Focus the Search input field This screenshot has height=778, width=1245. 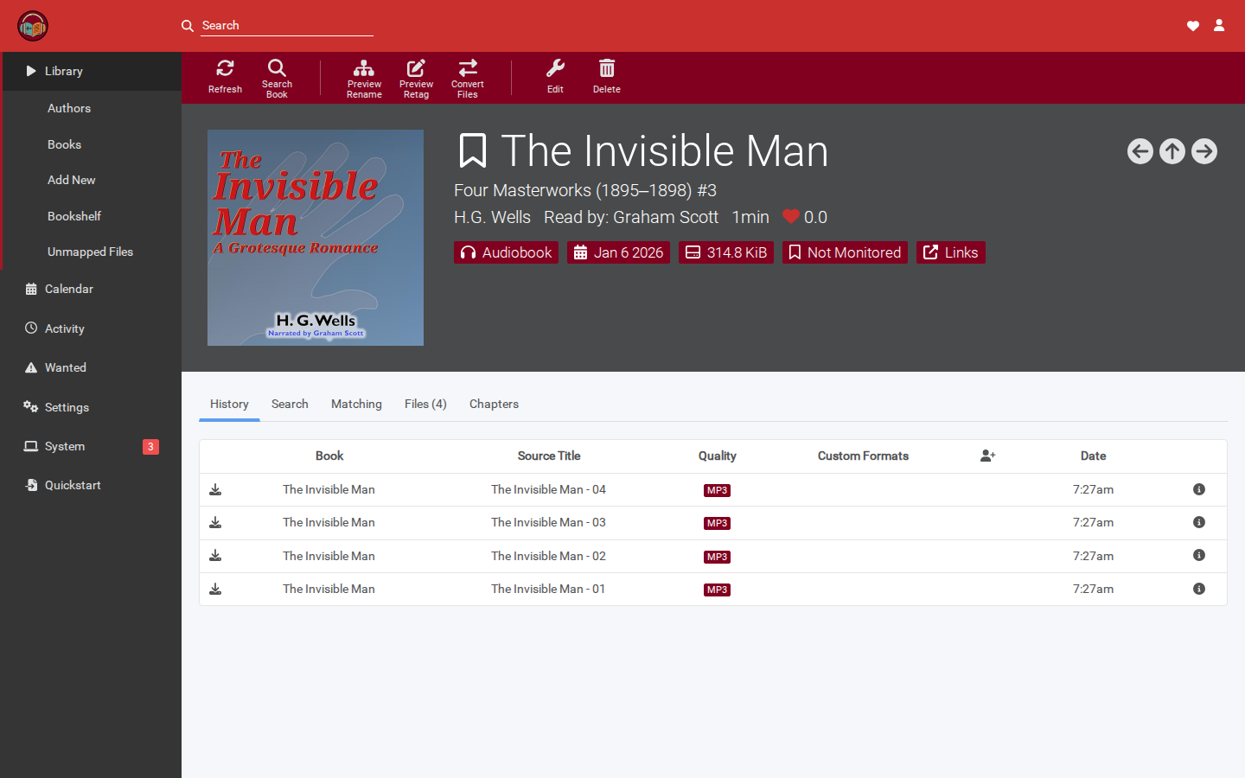[x=287, y=26]
